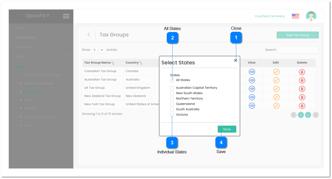The image size is (332, 179).
Task: Enable the Queensland checkbox
Action: click(x=172, y=104)
